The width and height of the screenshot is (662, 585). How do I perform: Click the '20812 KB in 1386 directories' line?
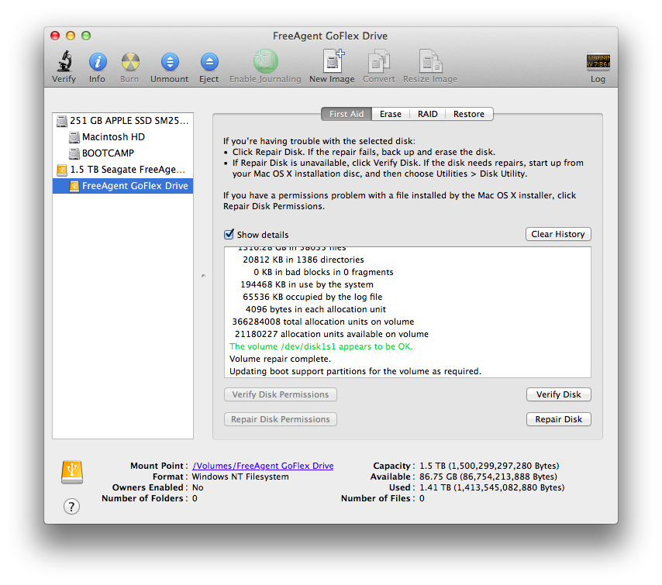click(303, 260)
